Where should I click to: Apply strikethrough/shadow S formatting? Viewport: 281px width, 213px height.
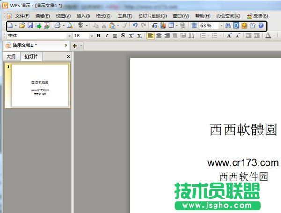click(x=123, y=36)
